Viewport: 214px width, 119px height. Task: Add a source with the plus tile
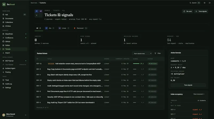(x=37, y=15)
